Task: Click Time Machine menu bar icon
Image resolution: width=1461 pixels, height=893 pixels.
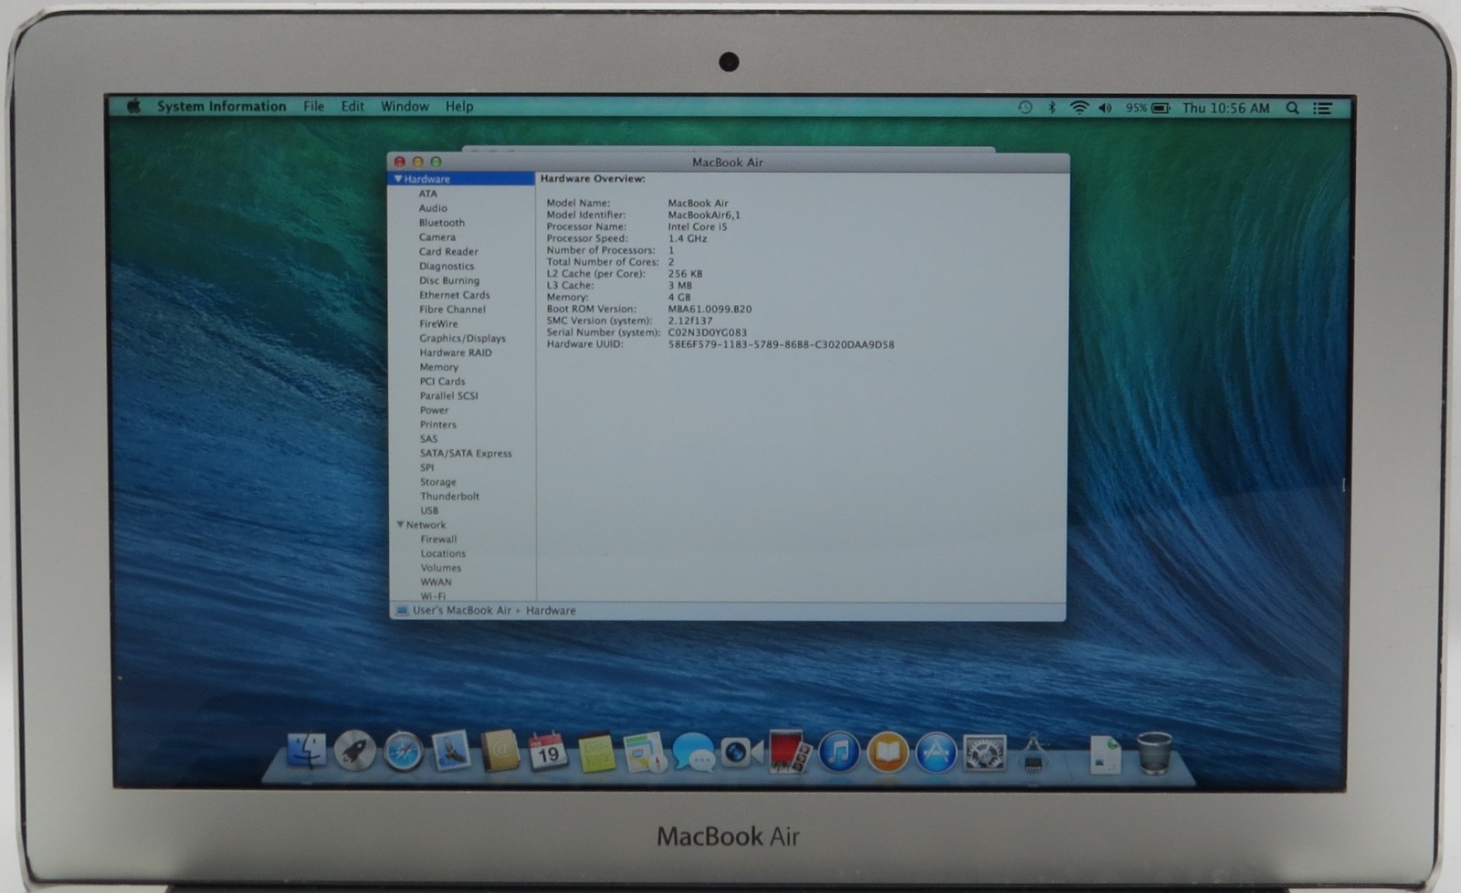Action: (x=1025, y=108)
